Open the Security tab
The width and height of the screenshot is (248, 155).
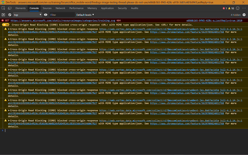tap(122, 8)
